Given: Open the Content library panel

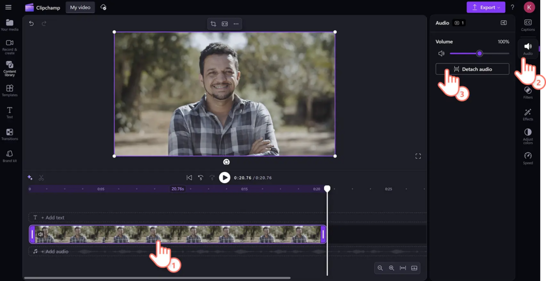Looking at the screenshot, I should 10,68.
